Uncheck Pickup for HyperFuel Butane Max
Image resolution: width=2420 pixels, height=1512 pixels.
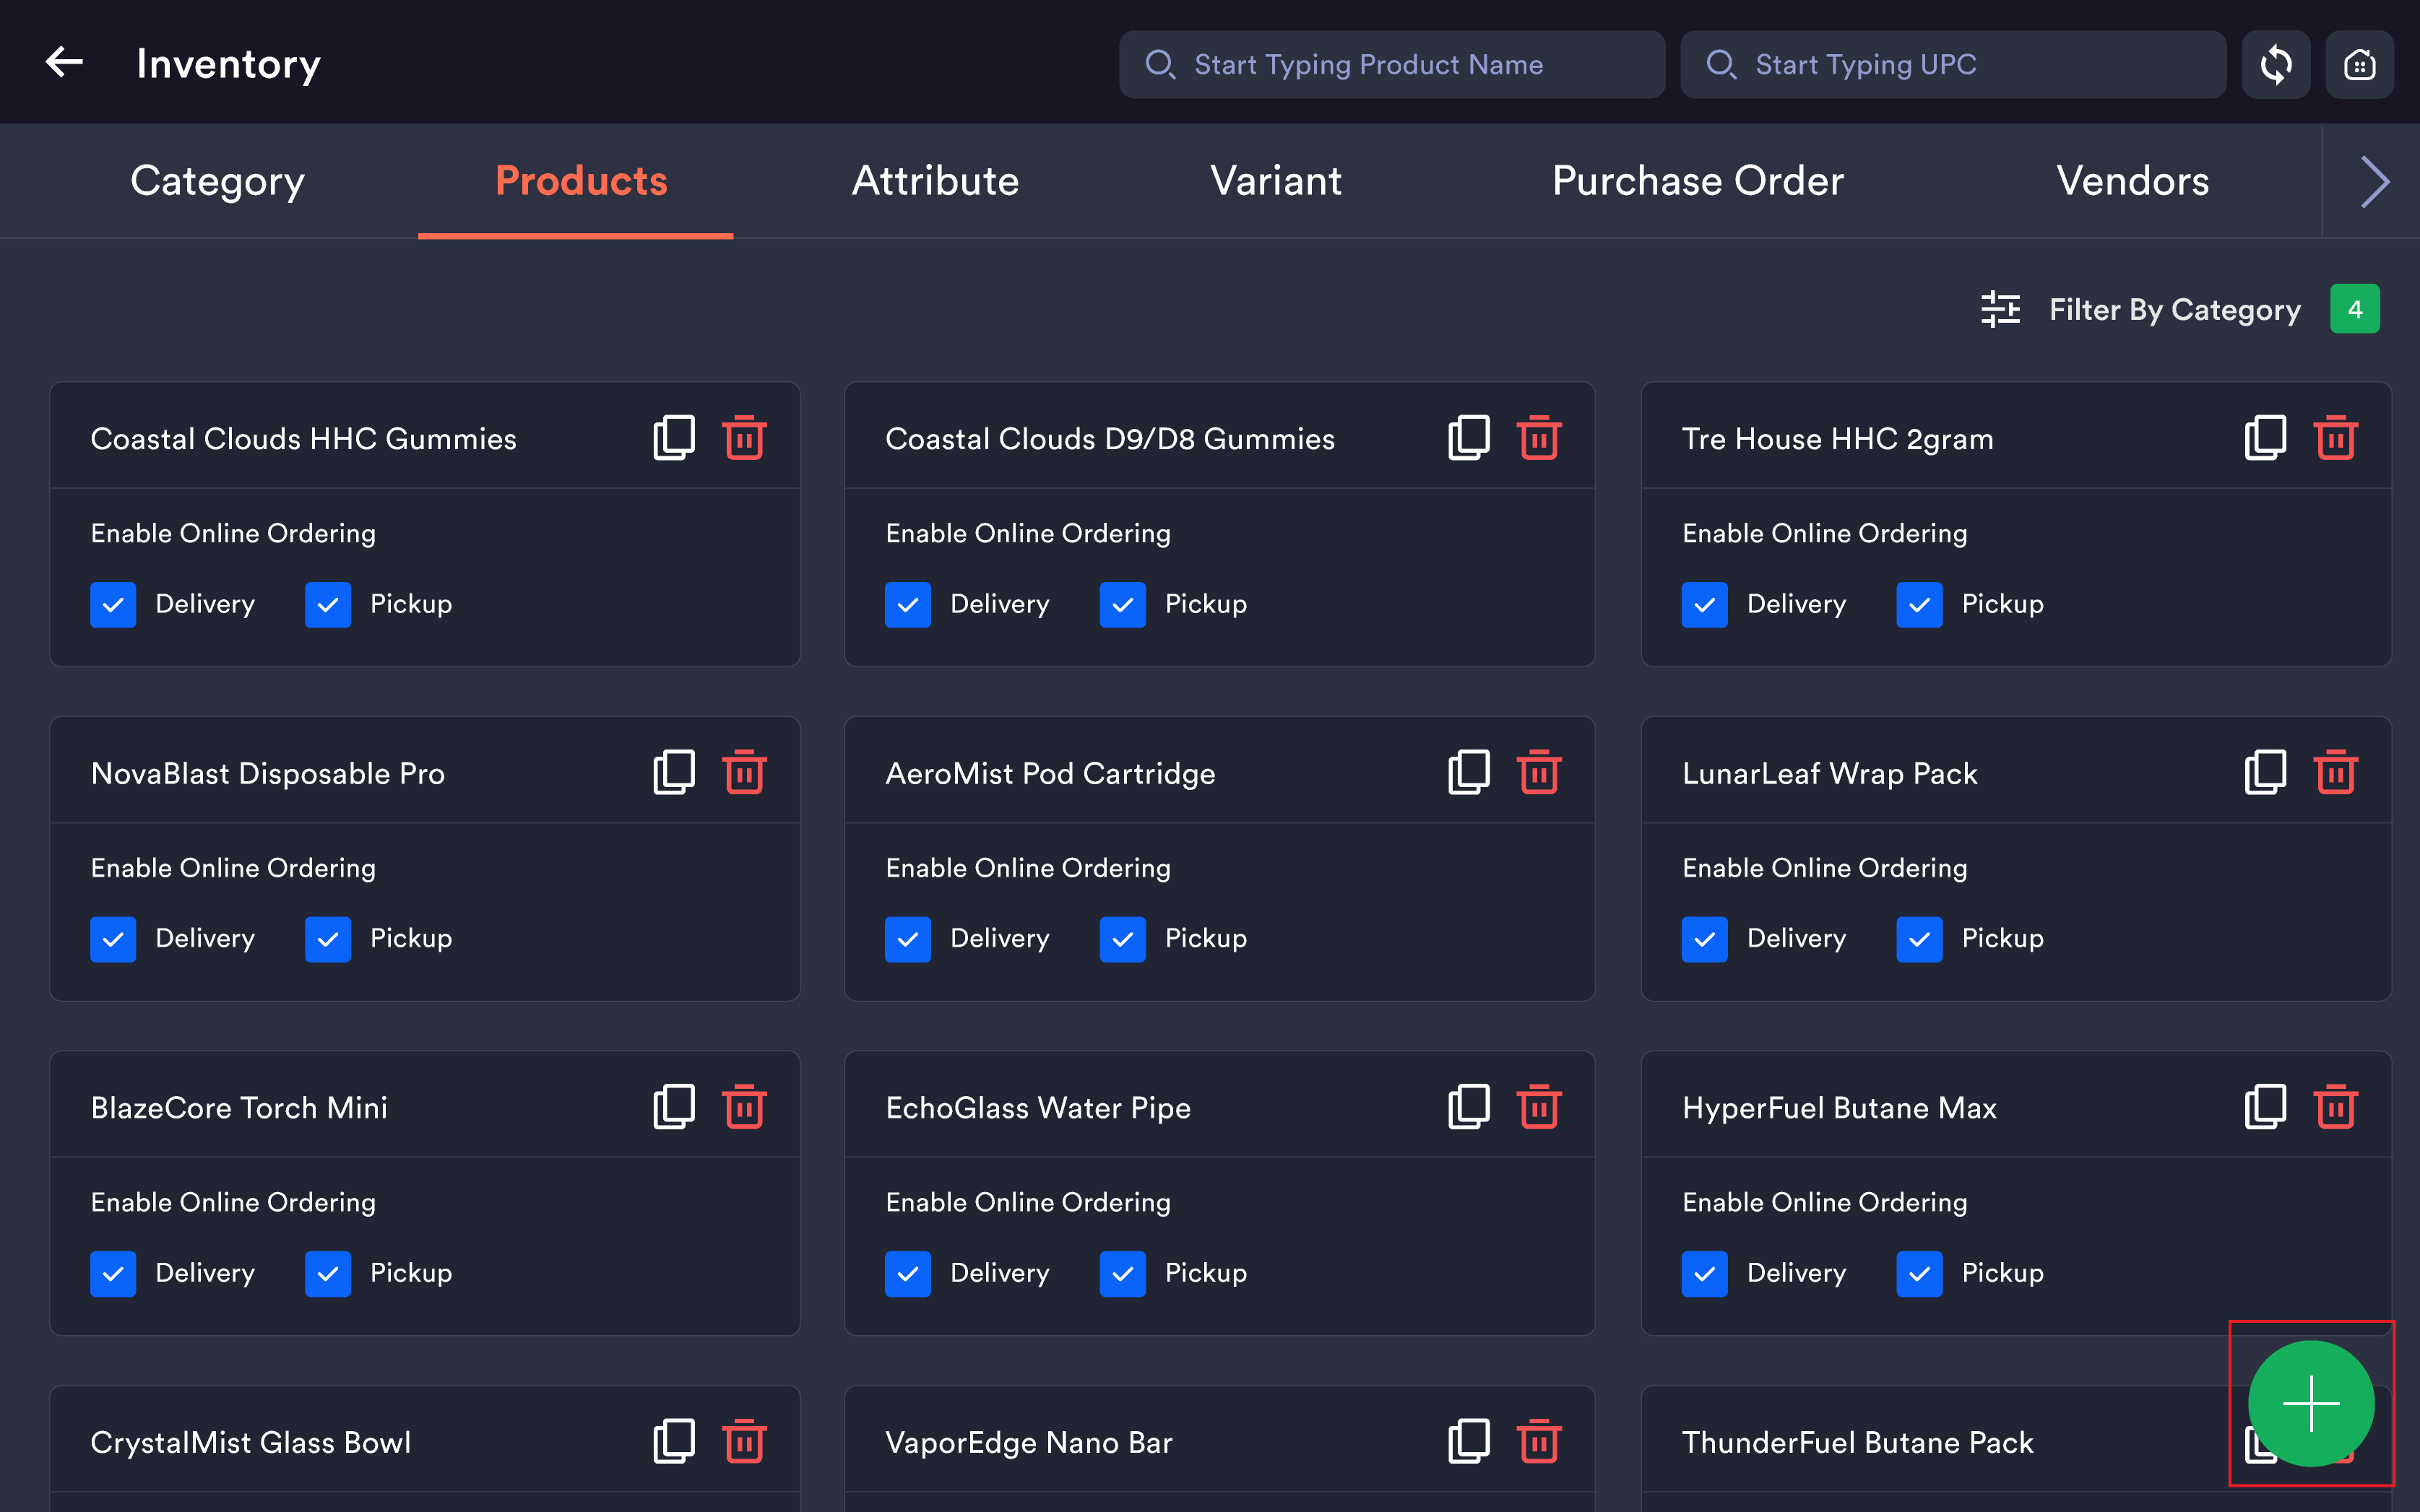1919,1273
